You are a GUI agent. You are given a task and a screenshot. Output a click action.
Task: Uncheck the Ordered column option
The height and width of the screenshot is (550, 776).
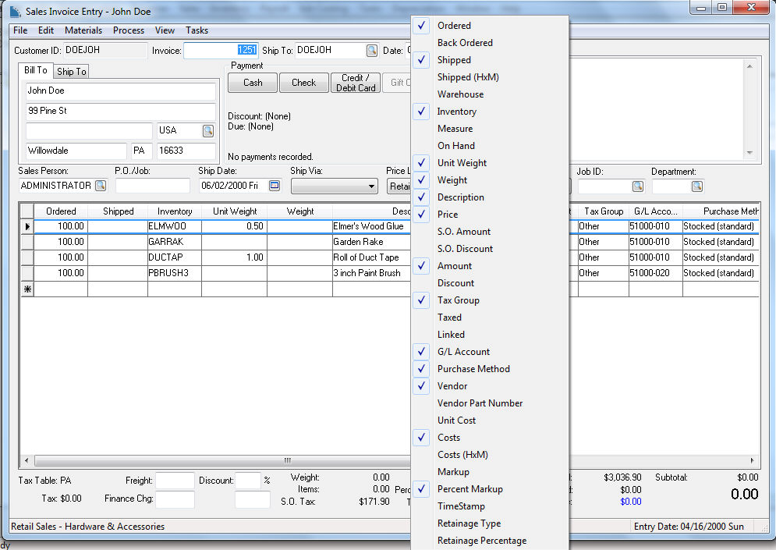(x=453, y=26)
